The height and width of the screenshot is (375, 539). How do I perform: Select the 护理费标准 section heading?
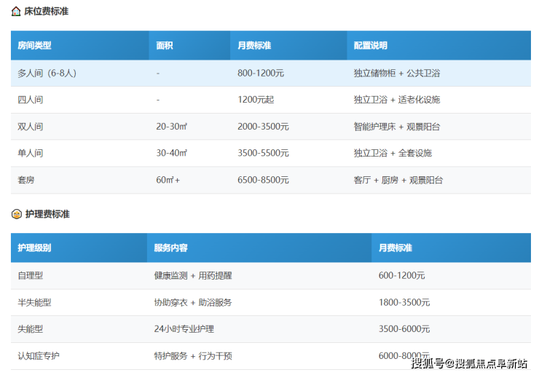(x=47, y=214)
